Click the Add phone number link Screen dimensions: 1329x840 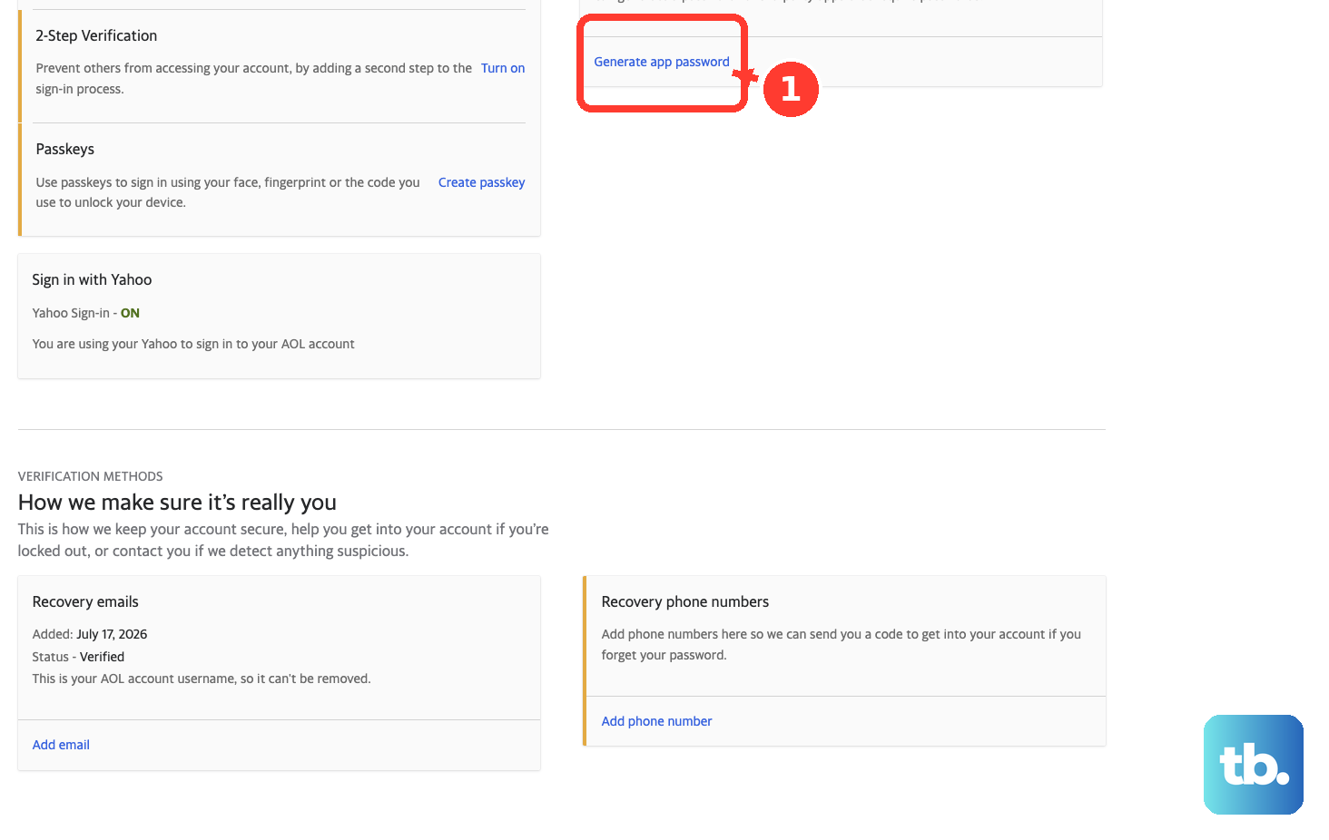pos(656,721)
